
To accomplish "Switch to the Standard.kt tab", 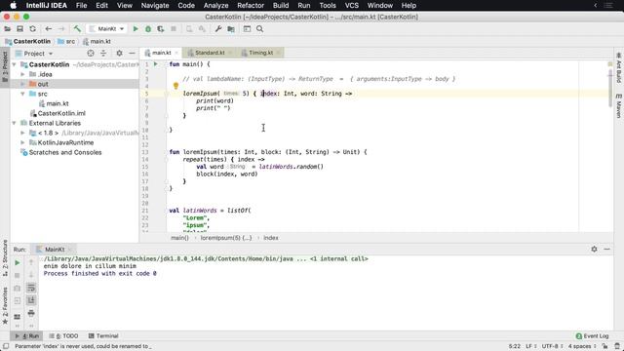I will tap(210, 53).
